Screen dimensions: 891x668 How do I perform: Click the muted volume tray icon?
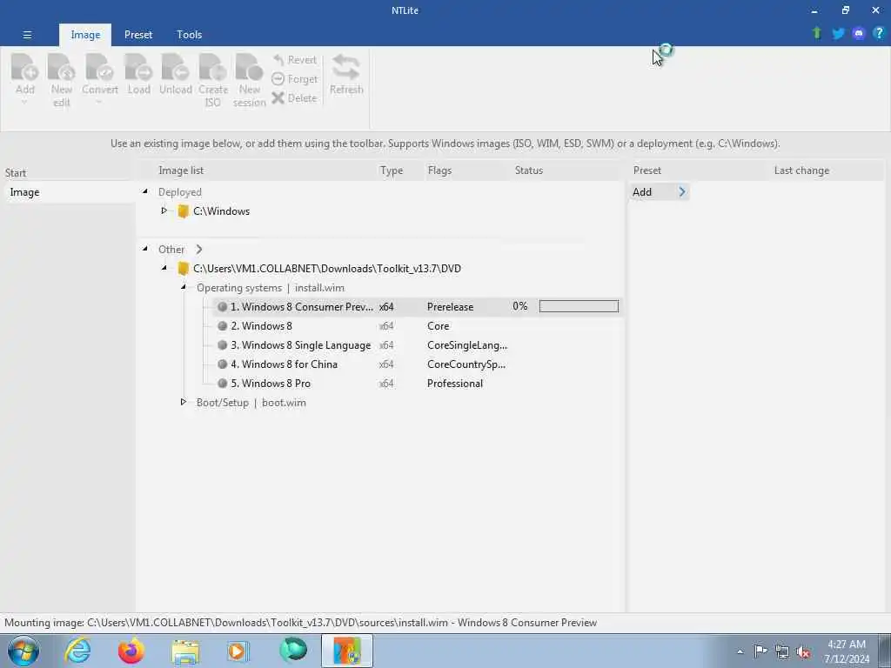pyautogui.click(x=803, y=651)
